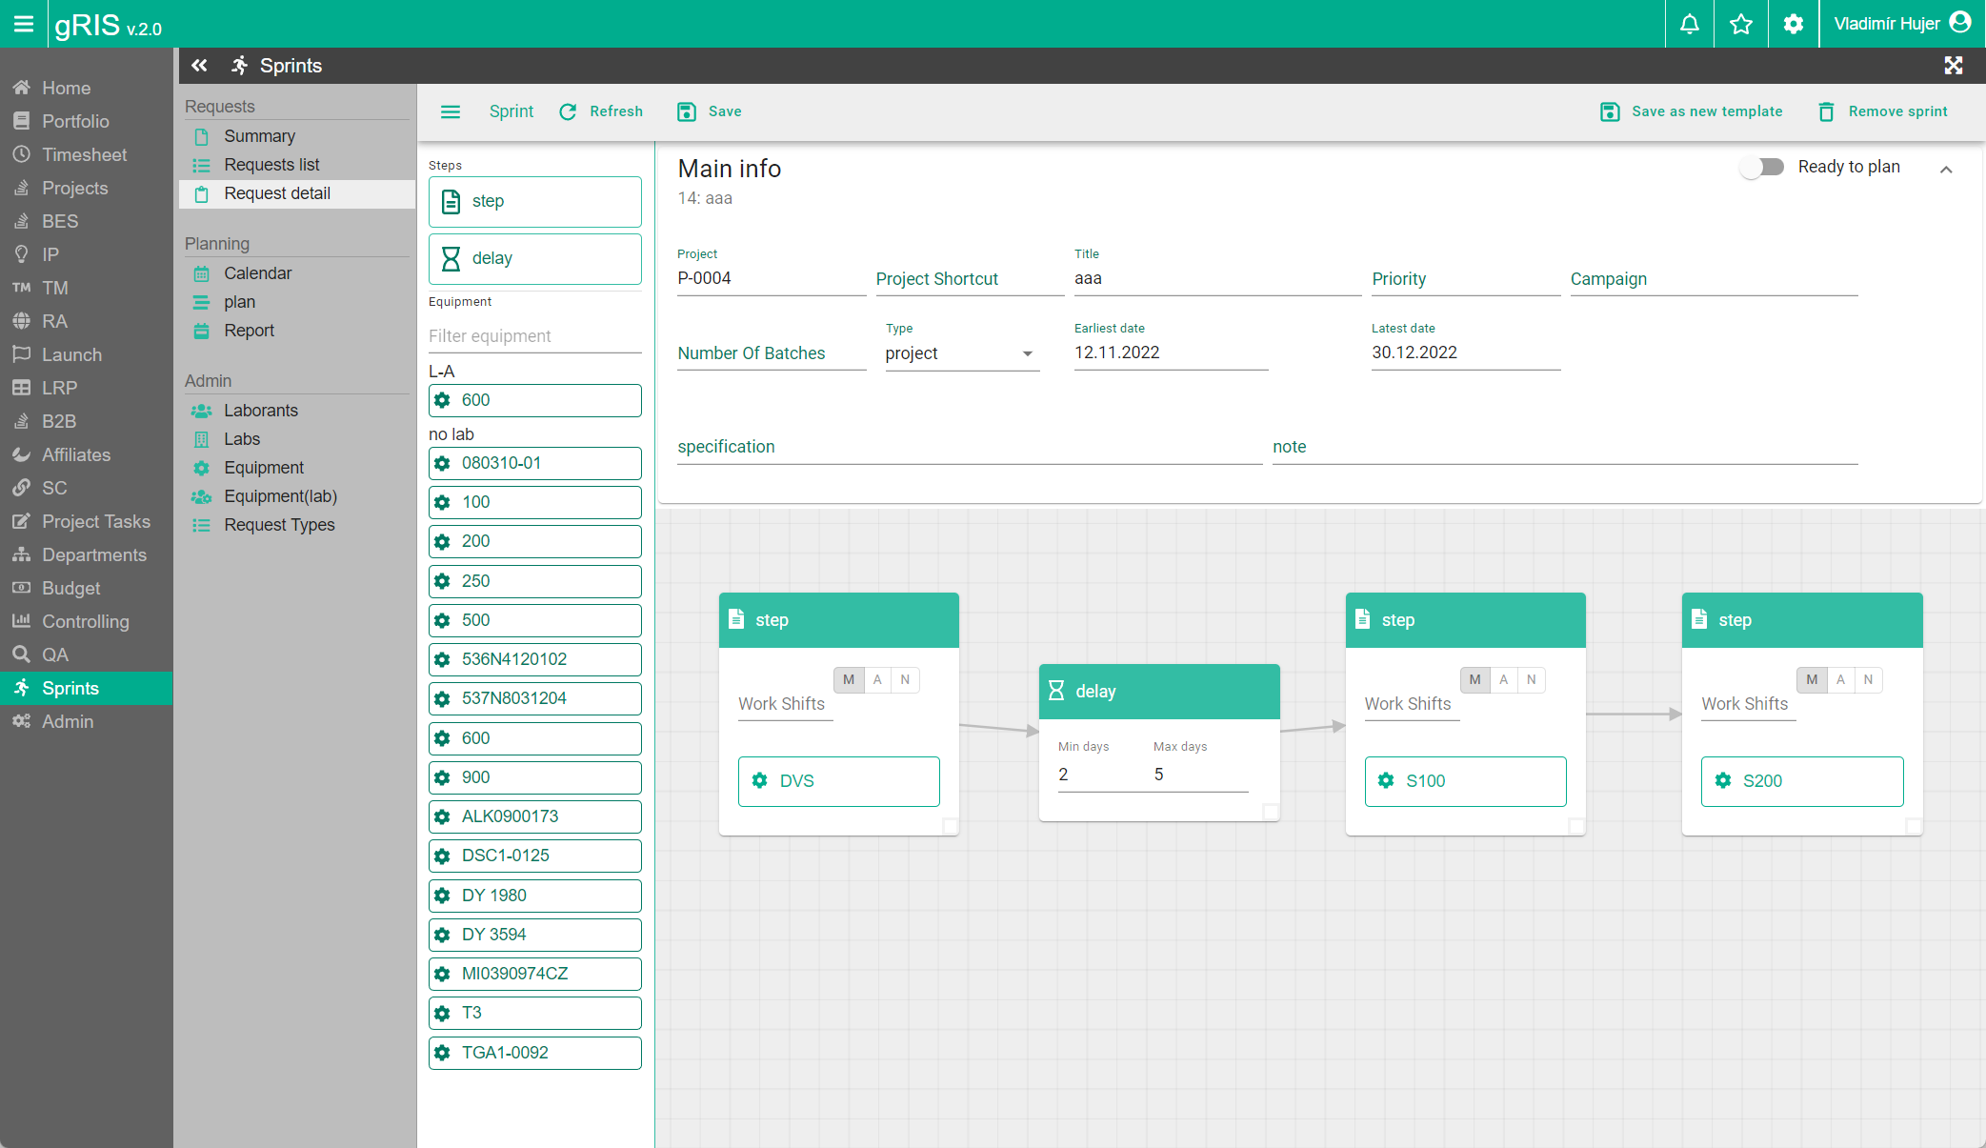
Task: Toggle N shift on DVS step
Action: tap(905, 679)
